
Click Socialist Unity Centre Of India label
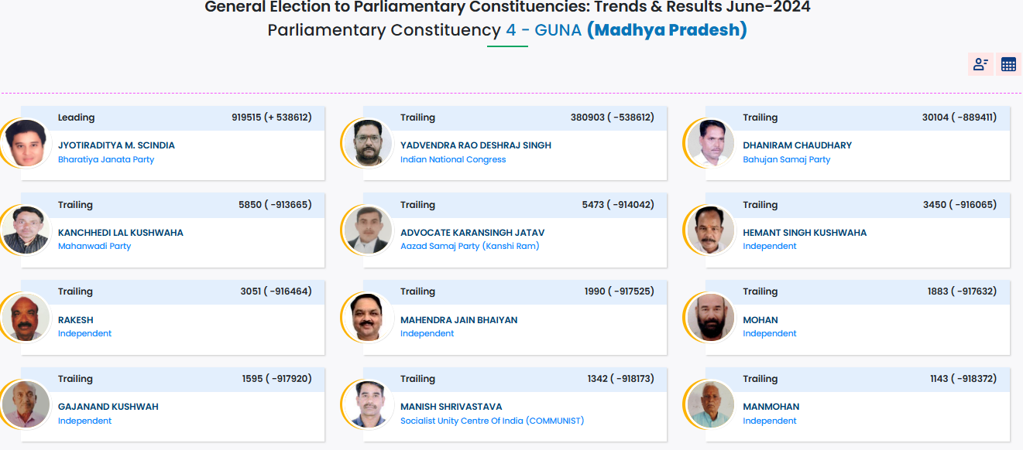[x=492, y=421]
